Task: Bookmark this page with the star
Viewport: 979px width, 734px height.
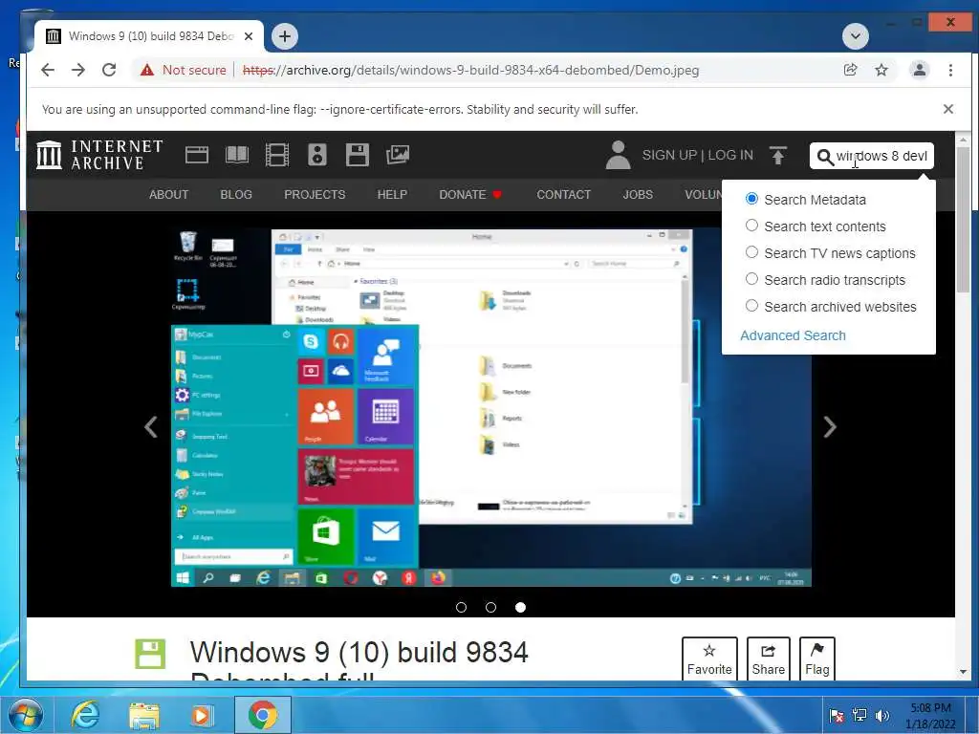Action: [x=881, y=70]
